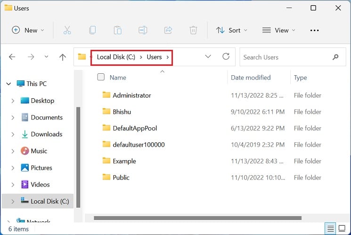351x235 pixels.
Task: Expand the Music tree node
Action: click(13, 151)
